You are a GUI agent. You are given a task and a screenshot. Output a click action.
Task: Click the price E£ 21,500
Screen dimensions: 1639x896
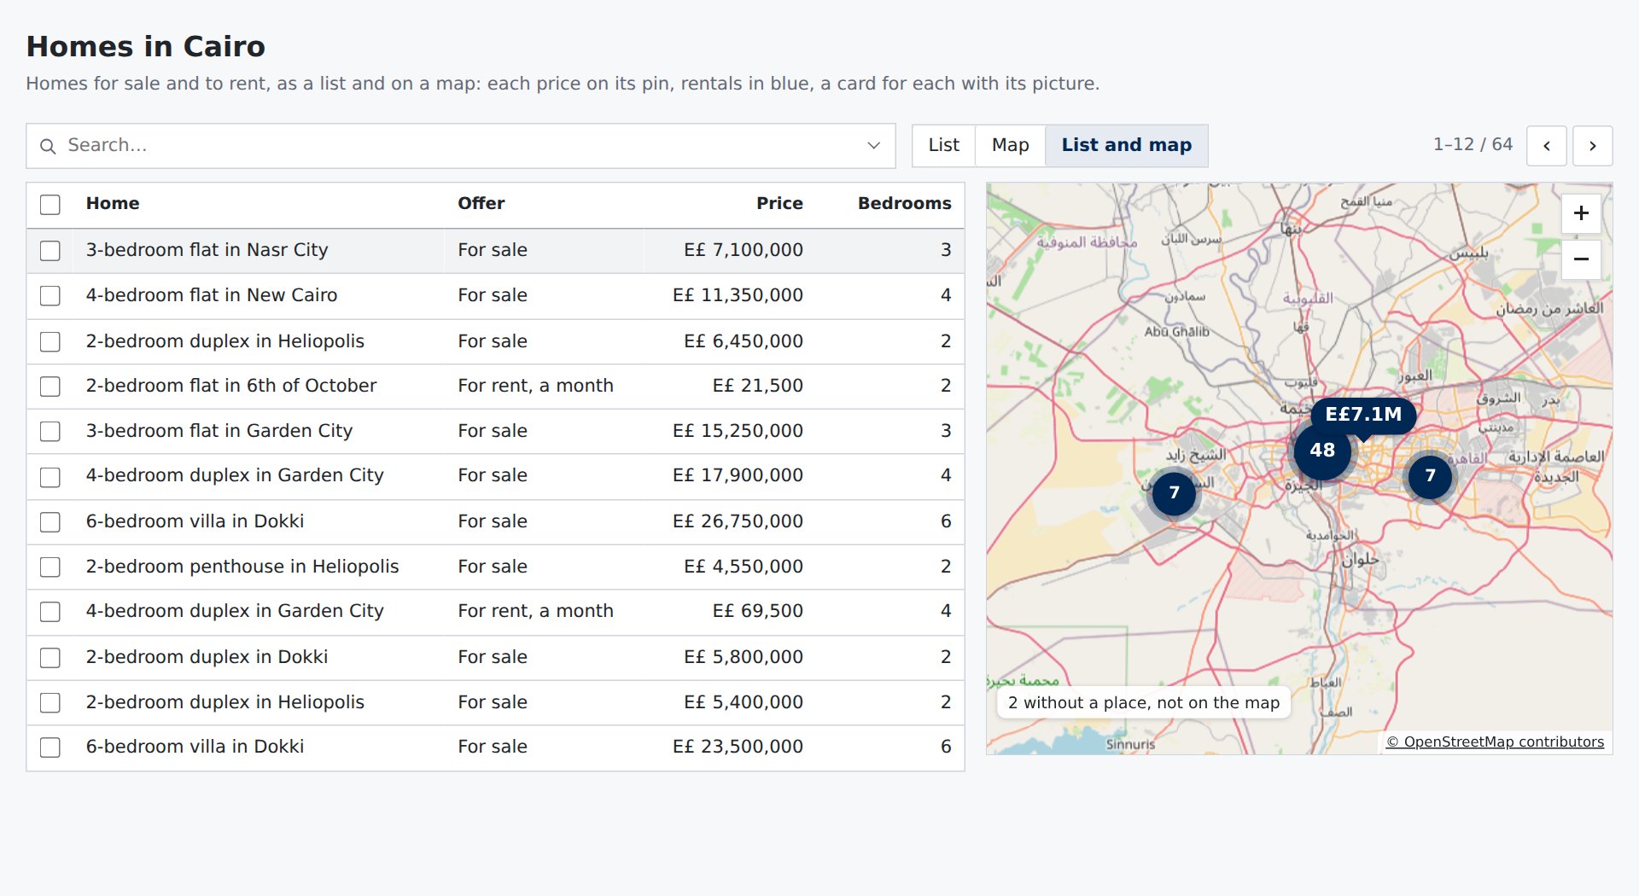coord(758,386)
